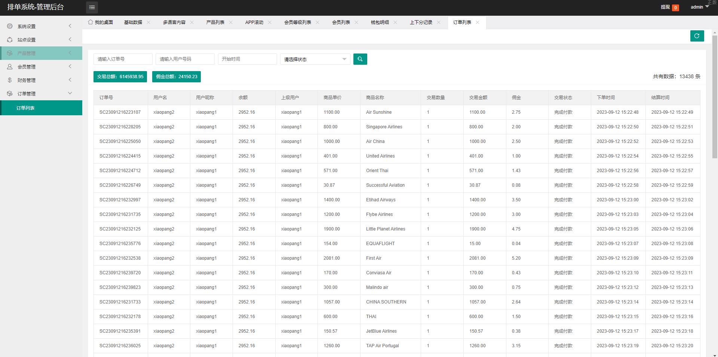Close the 钱包明细 tab
Image resolution: width=718 pixels, height=357 pixels.
click(x=395, y=22)
